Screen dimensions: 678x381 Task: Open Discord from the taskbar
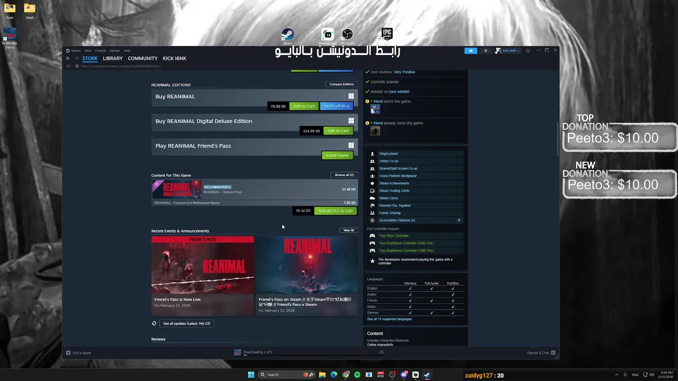pos(404,375)
